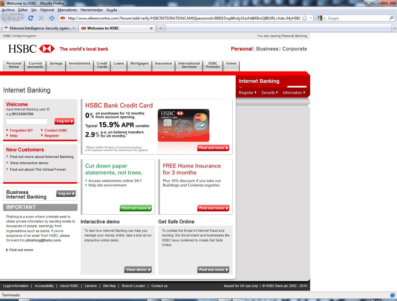
Task: Open the Ayuda menu
Action: point(112,10)
